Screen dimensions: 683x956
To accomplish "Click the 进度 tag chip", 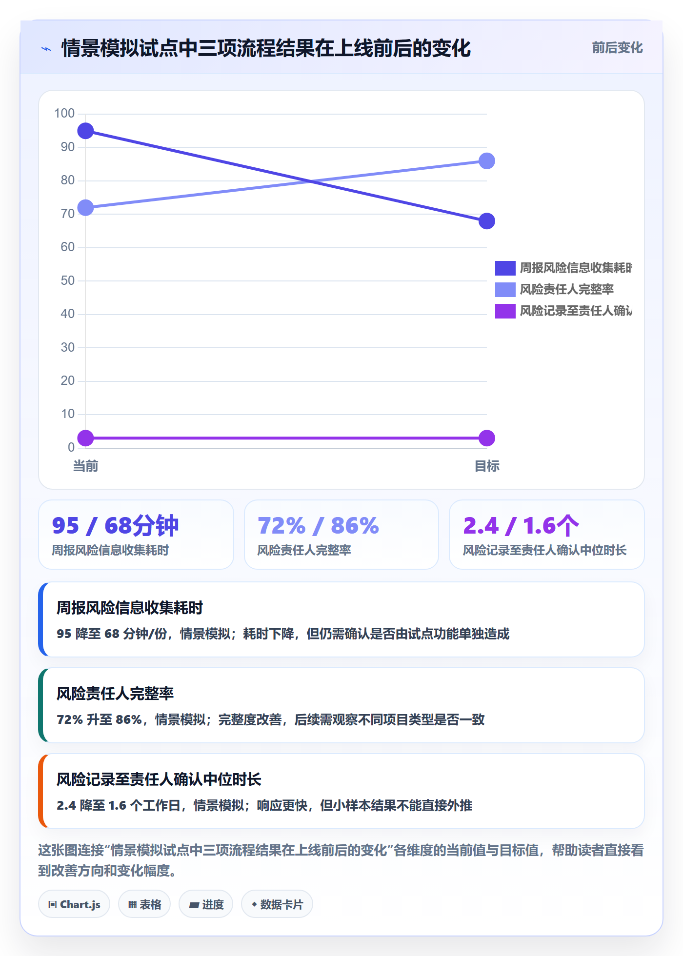I will pyautogui.click(x=206, y=904).
